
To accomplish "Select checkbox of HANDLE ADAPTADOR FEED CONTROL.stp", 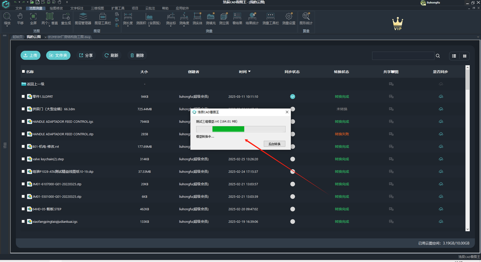I will [23, 134].
